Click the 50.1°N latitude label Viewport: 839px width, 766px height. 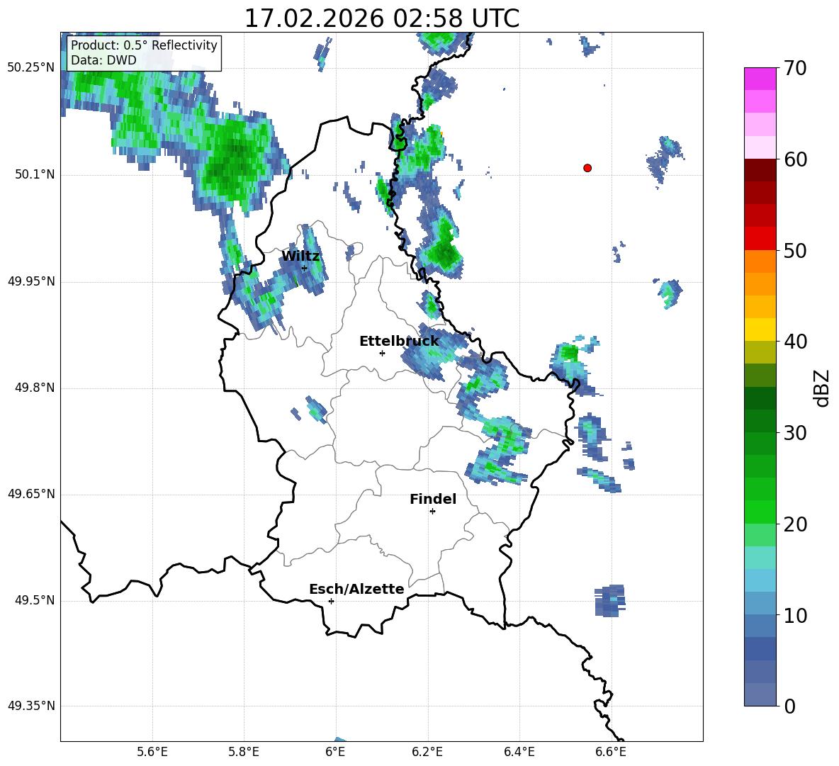pyautogui.click(x=35, y=174)
